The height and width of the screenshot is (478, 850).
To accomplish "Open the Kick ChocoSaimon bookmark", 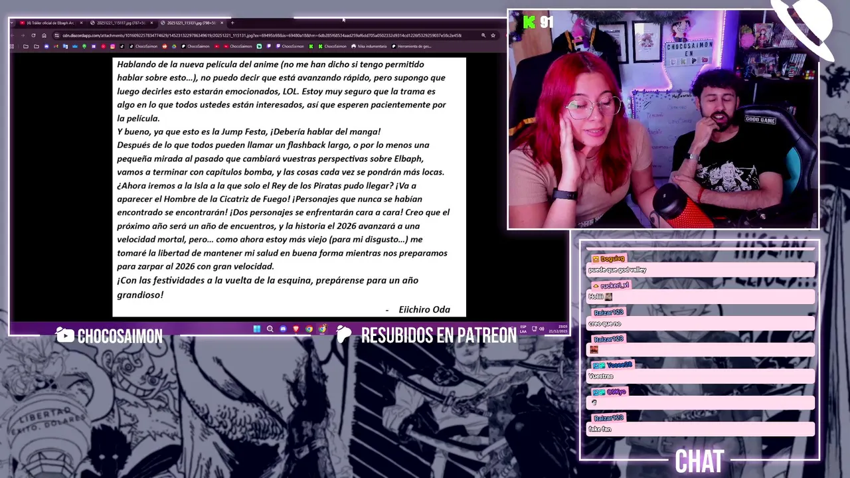I will 331,46.
